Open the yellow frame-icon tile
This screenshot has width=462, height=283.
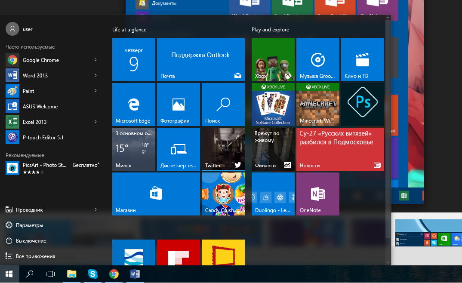click(x=223, y=252)
